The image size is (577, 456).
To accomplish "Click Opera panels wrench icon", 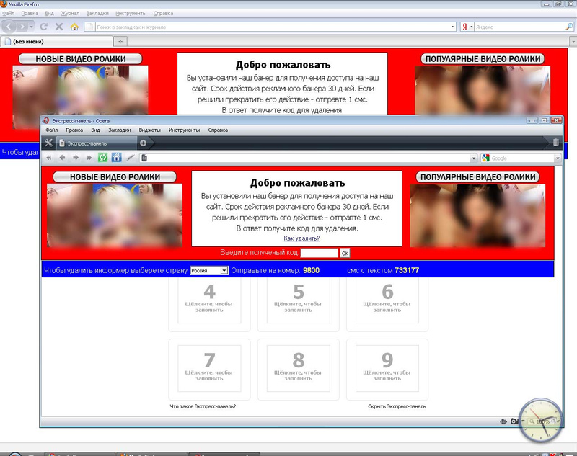I will tap(48, 143).
